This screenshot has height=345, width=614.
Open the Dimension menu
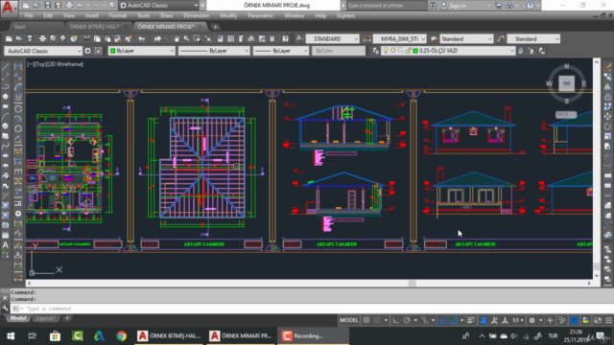(196, 15)
